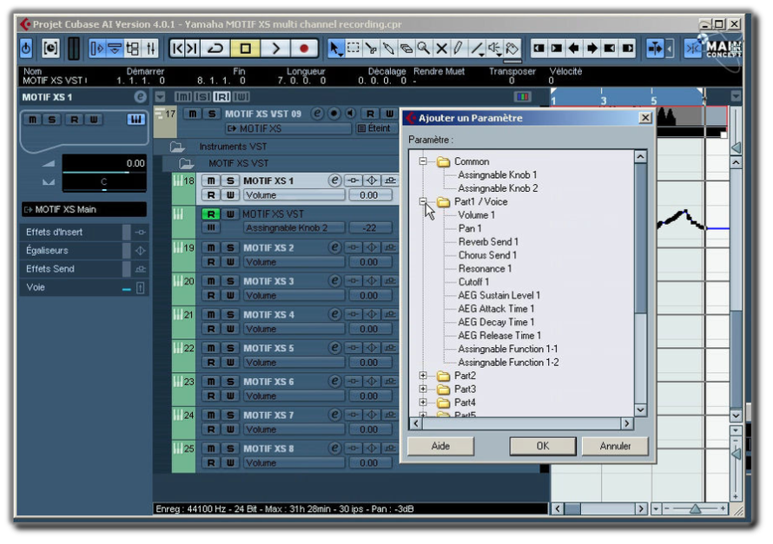
Task: Adjust the horizontal zoom slider
Action: [695, 508]
